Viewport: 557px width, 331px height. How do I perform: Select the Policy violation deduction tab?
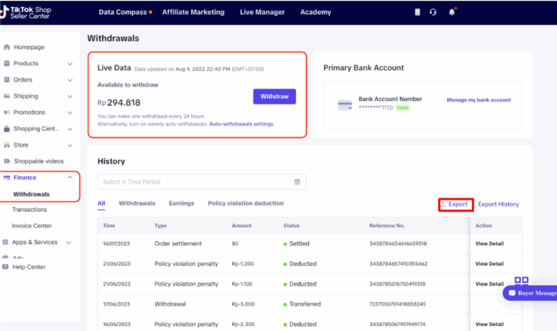245,203
